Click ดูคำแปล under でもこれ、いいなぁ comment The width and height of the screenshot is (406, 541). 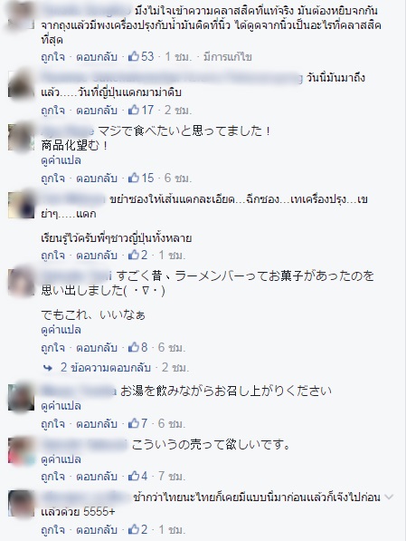(61, 330)
